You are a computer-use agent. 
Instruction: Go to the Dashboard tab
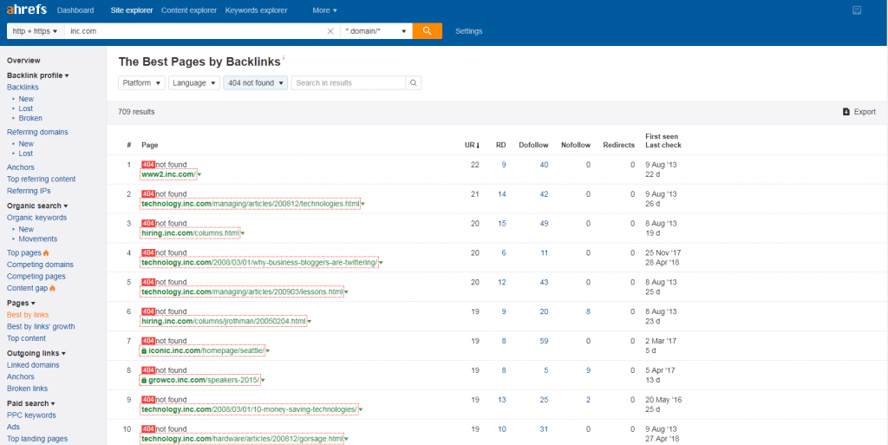75,10
